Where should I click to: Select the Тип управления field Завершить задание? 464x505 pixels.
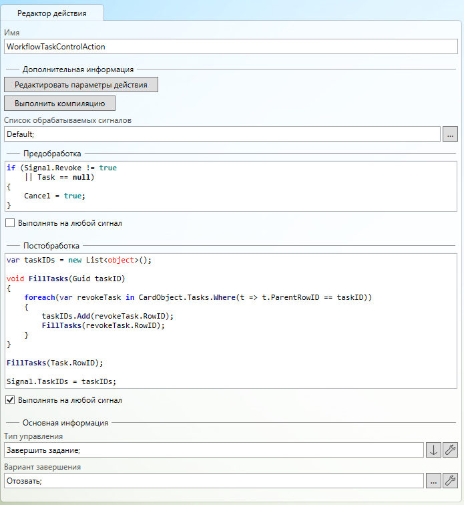pyautogui.click(x=214, y=450)
